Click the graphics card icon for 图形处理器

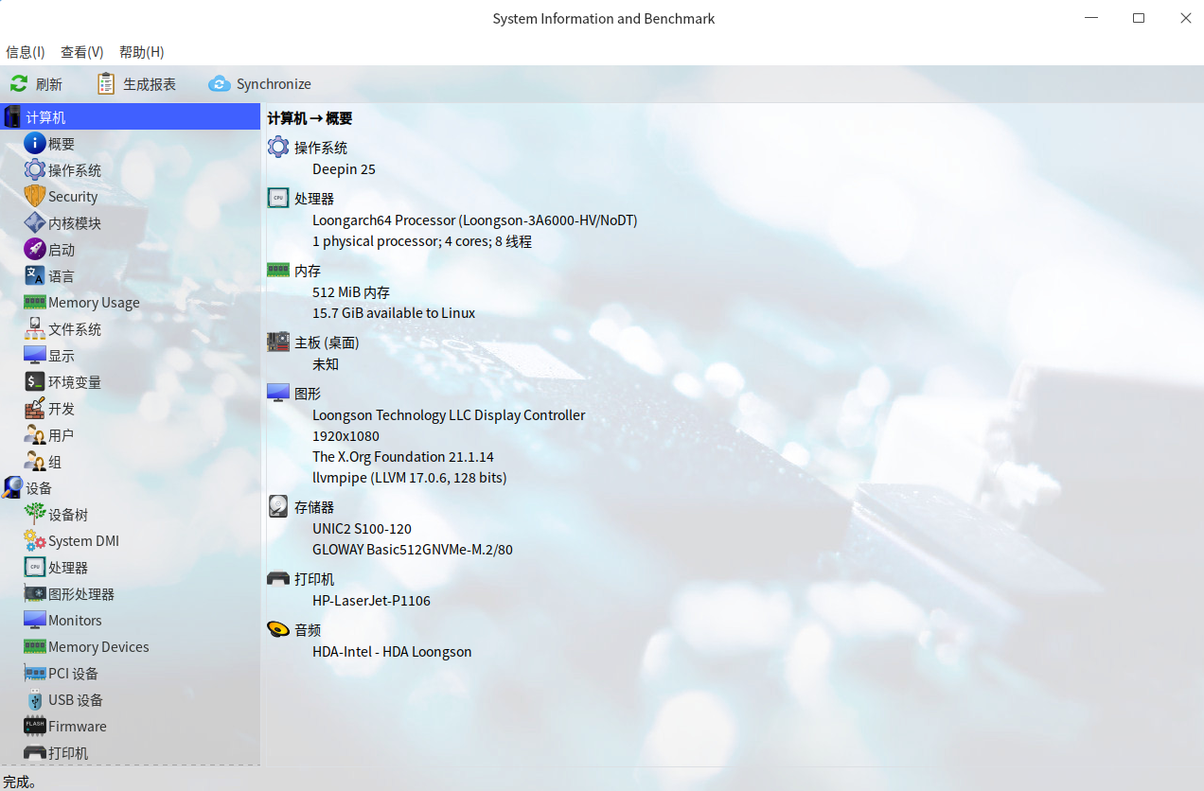pos(34,594)
